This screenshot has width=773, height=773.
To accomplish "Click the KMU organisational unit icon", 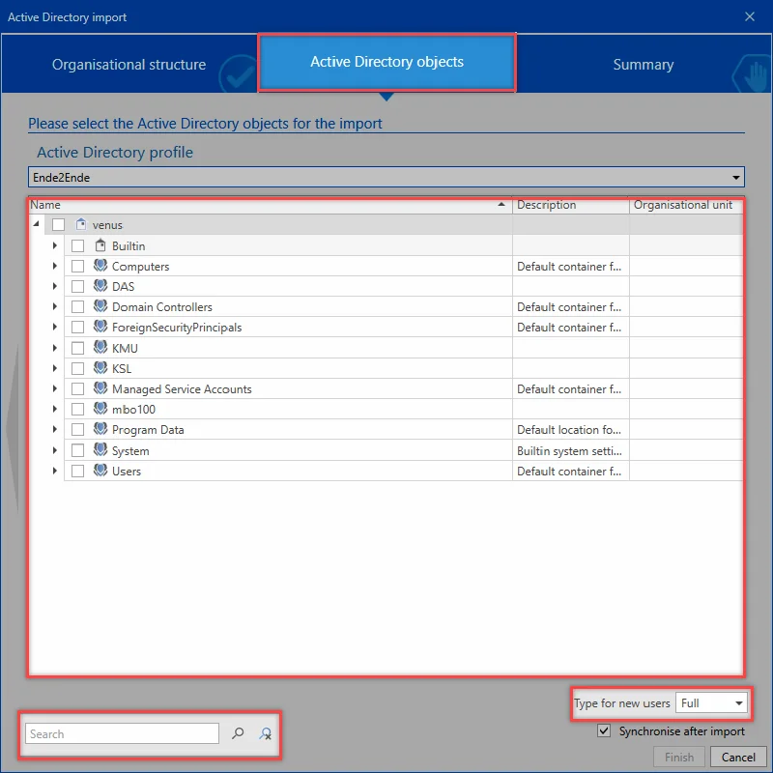I will tap(100, 348).
